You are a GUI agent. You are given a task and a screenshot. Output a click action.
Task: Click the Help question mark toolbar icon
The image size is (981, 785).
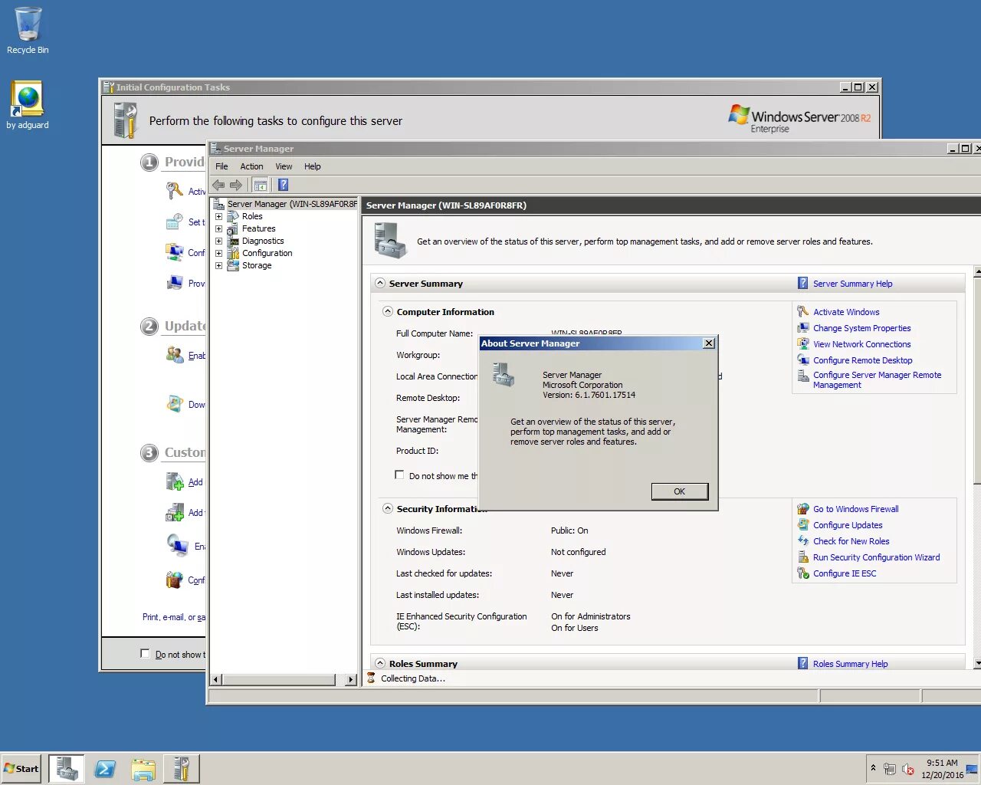pyautogui.click(x=283, y=185)
